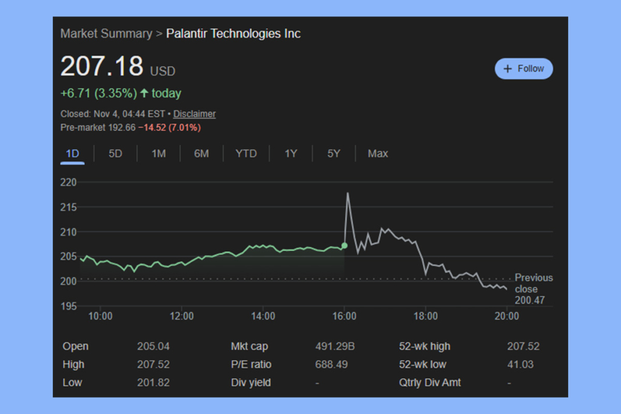The height and width of the screenshot is (414, 621).
Task: Select the 5Y range option
Action: tap(333, 153)
